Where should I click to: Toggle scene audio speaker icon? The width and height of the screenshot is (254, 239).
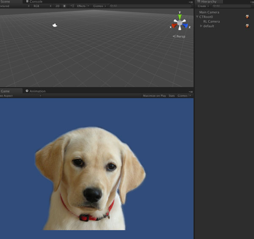(72, 6)
